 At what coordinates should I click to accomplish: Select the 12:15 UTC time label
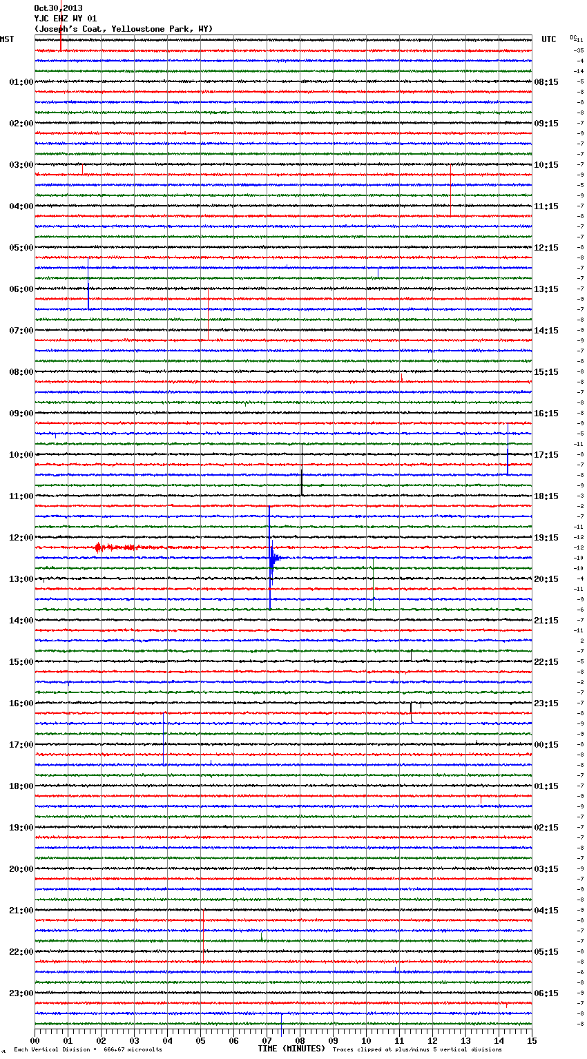[546, 248]
